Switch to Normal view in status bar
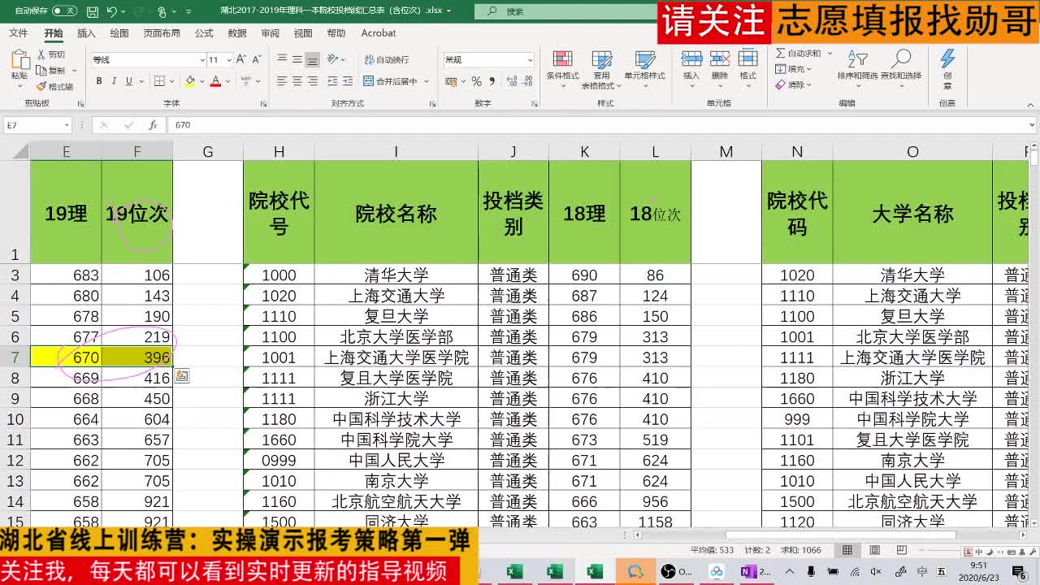 (847, 550)
